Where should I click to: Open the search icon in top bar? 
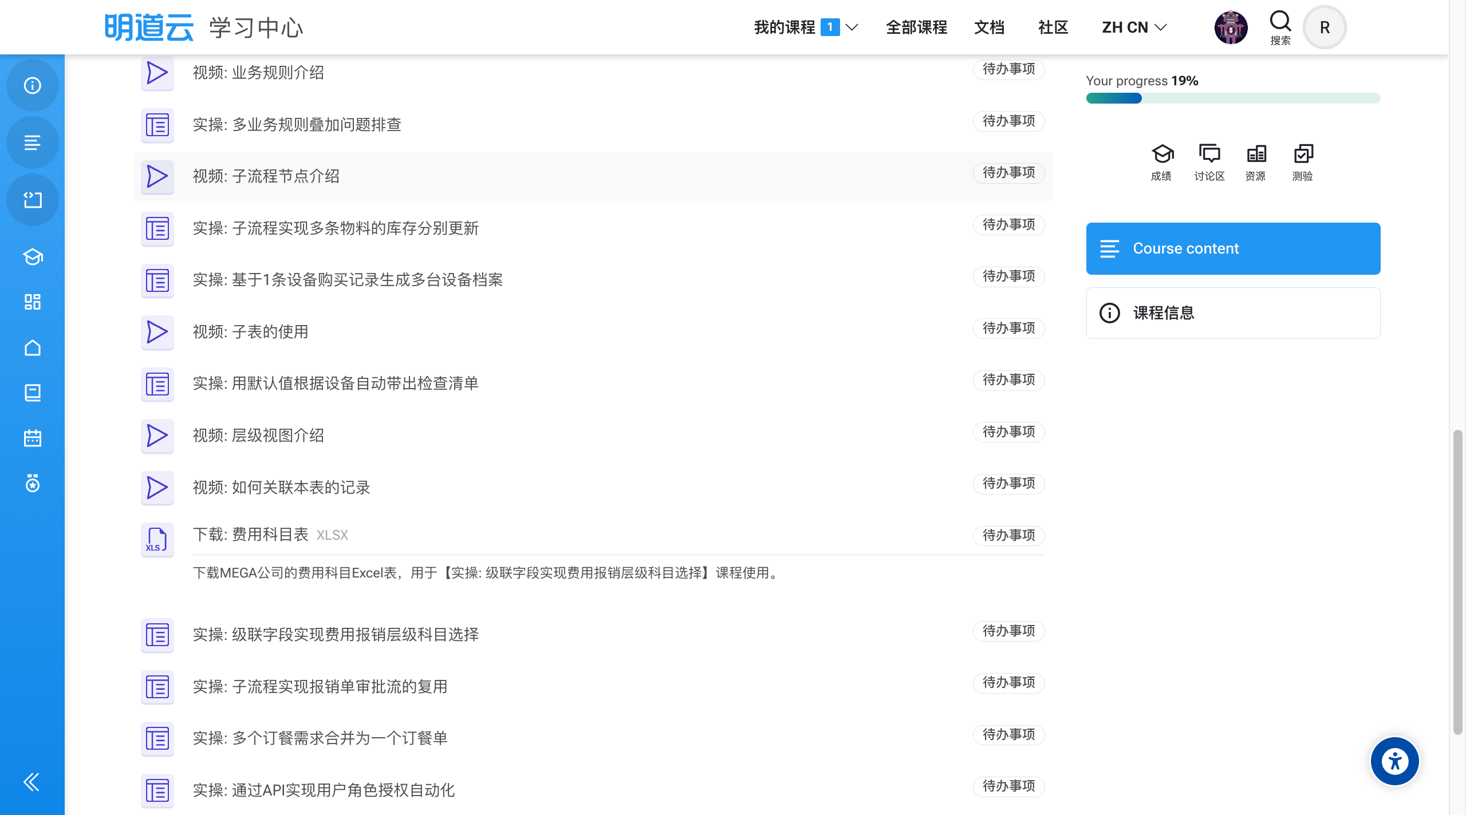point(1280,22)
